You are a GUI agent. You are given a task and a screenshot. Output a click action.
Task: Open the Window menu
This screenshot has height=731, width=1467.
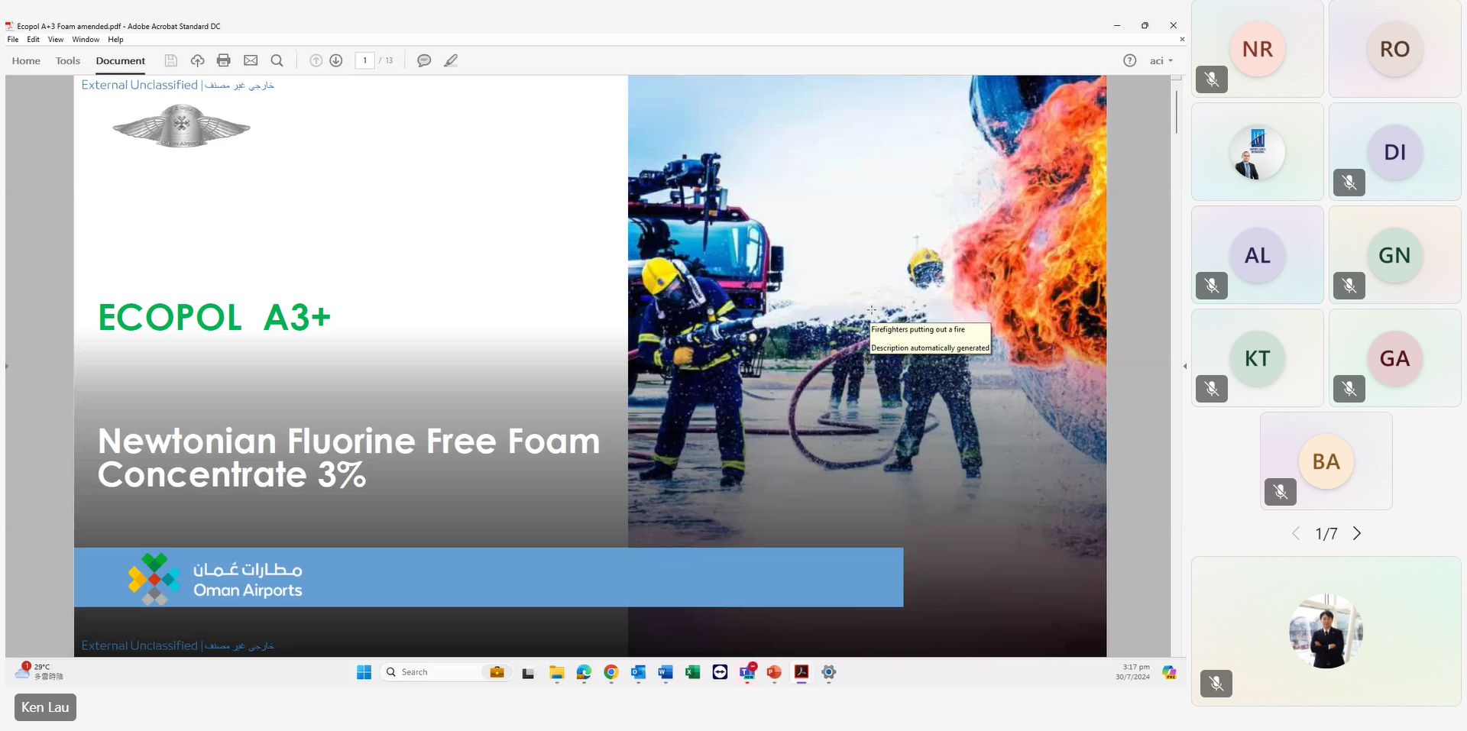[x=86, y=40]
